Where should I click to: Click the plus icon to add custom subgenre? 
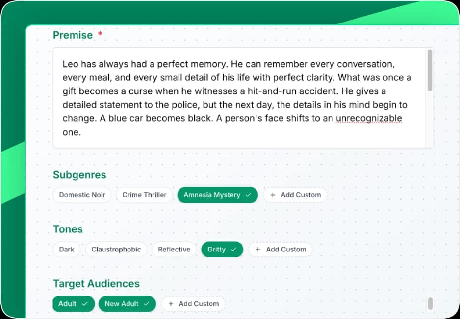273,195
